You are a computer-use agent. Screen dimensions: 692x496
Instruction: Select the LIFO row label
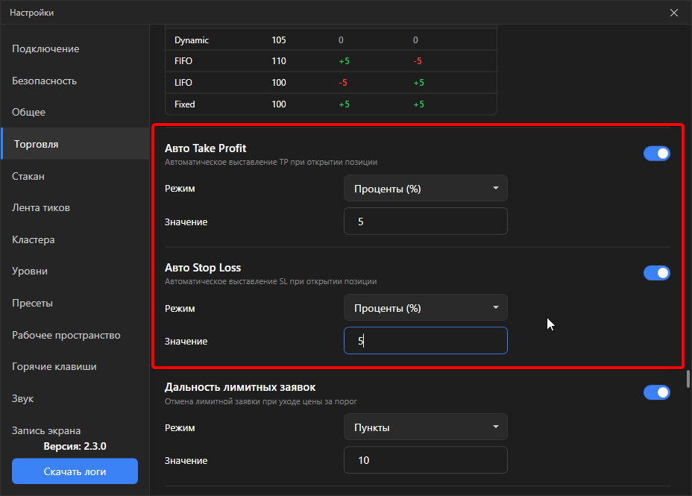(x=183, y=83)
